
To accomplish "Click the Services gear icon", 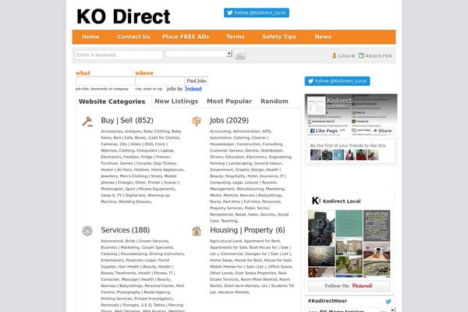I will [x=87, y=231].
